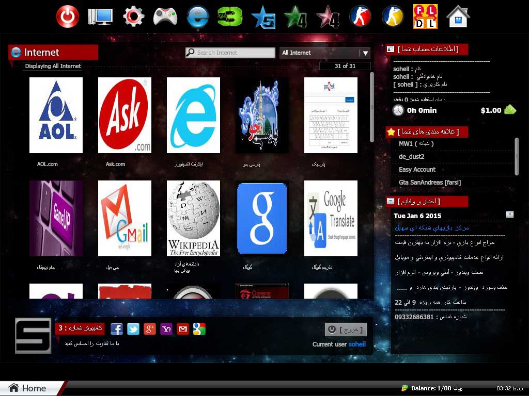Viewport: 529px width, 396px height.
Task: Expand the All Internet dropdown
Action: [365, 53]
